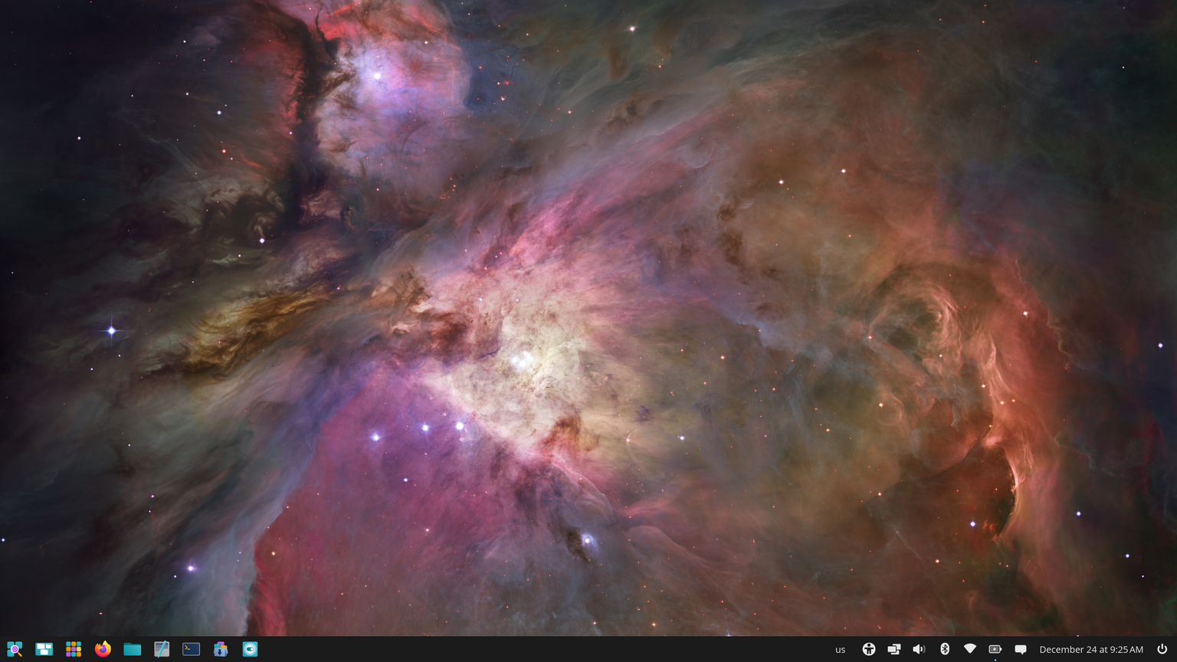Open the application dashboard grid icon
1177x662 pixels.
(73, 649)
